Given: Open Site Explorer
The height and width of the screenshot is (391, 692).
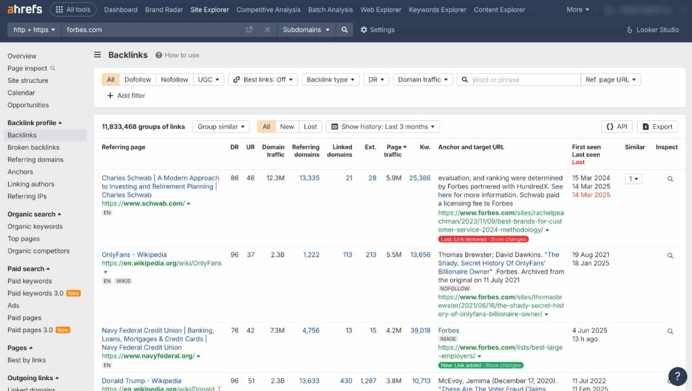Looking at the screenshot, I should pyautogui.click(x=209, y=9).
